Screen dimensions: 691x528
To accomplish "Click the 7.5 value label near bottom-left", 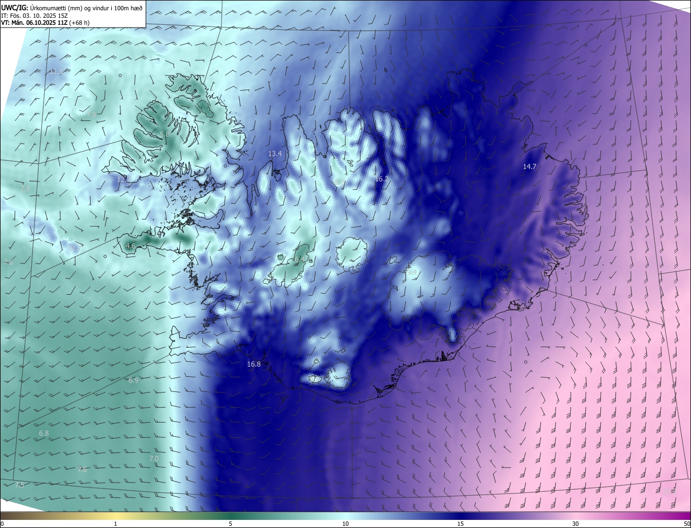I will click(x=19, y=485).
